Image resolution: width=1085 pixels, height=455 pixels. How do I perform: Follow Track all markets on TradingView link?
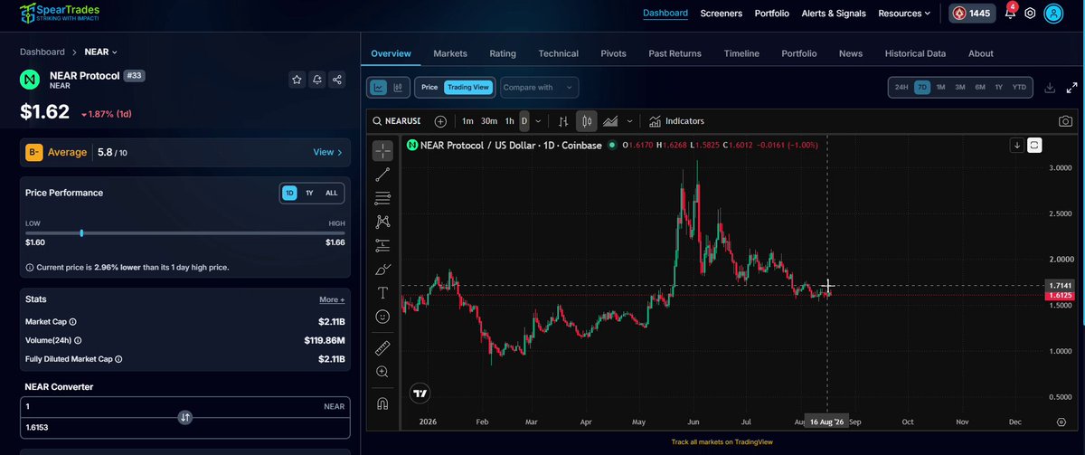tap(723, 442)
